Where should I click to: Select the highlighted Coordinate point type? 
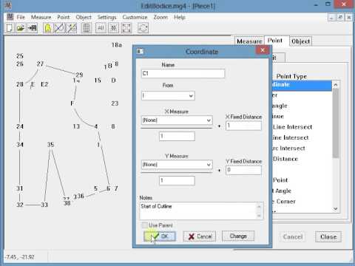pos(302,85)
